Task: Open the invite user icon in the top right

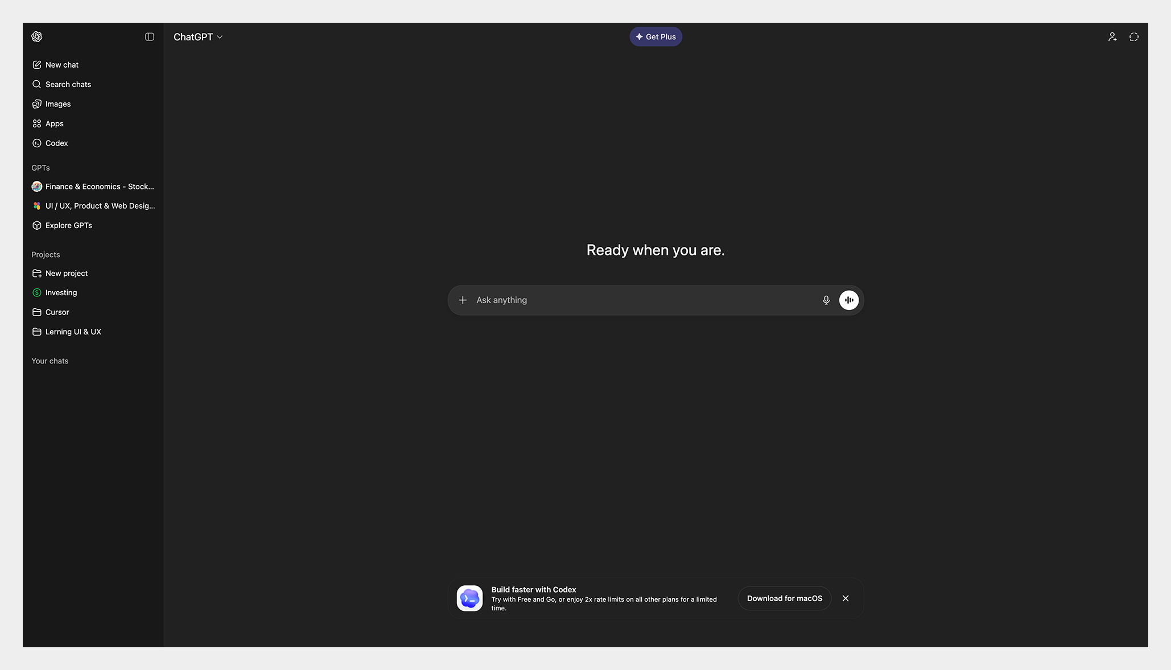Action: point(1112,36)
